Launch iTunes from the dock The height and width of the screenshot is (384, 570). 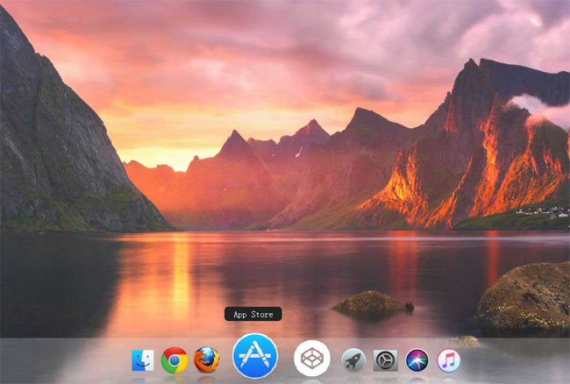448,359
